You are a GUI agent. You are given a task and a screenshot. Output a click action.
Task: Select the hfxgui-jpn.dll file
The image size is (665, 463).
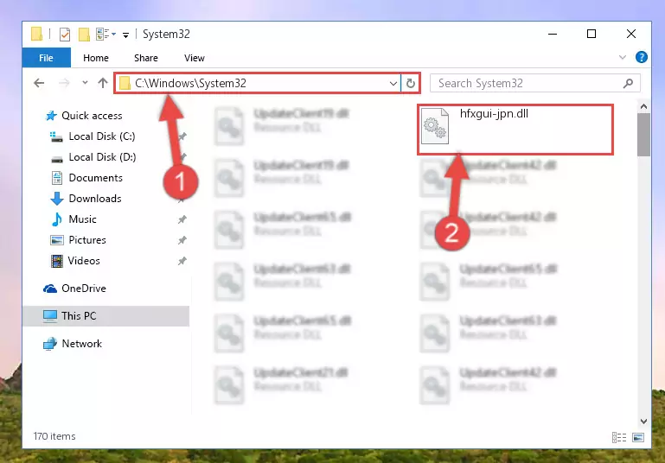(515, 129)
